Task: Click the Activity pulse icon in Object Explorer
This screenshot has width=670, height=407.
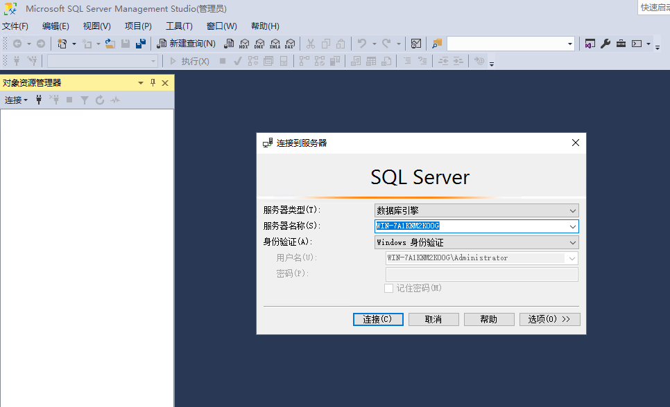Action: coord(115,100)
